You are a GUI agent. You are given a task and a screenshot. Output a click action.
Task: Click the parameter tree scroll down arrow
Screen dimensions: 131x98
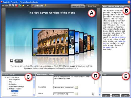coord(34,95)
